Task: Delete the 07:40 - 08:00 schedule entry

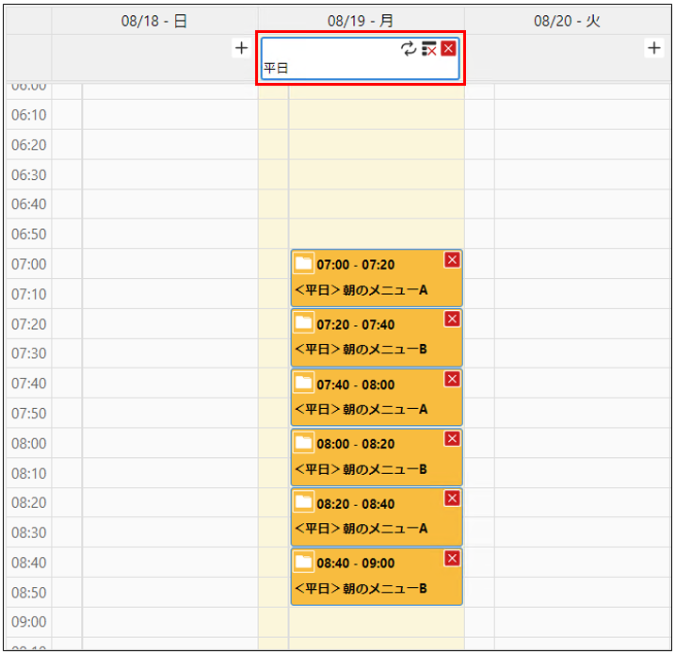Action: coord(452,379)
